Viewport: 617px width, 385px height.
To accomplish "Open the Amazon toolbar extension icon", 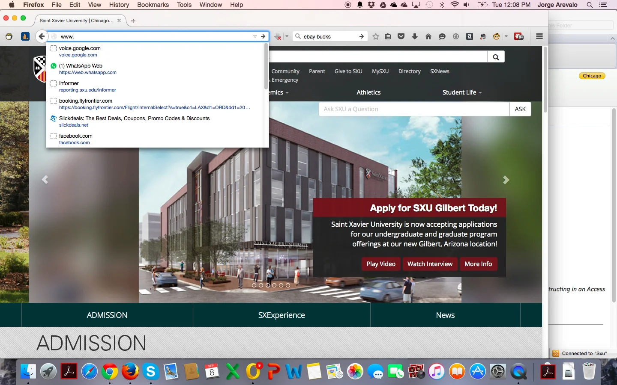I will pos(470,36).
